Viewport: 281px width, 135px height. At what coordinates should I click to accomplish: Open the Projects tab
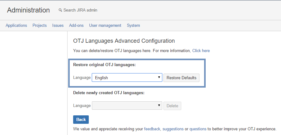pos(40,25)
